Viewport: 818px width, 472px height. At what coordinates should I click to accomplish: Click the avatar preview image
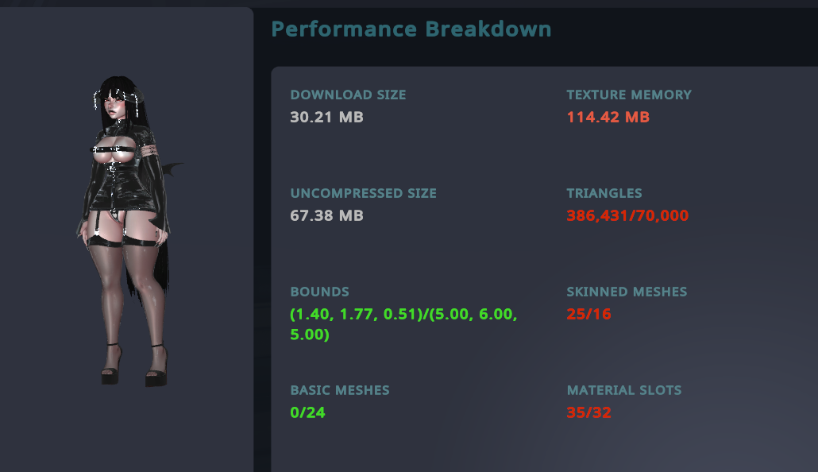127,230
